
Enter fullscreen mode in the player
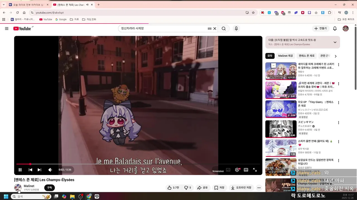(255, 170)
